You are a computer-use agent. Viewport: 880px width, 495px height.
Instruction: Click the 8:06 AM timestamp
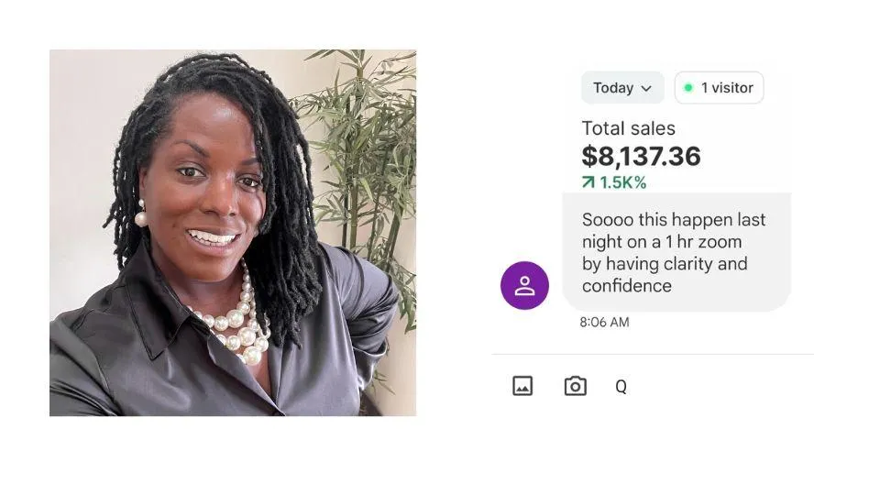(604, 322)
